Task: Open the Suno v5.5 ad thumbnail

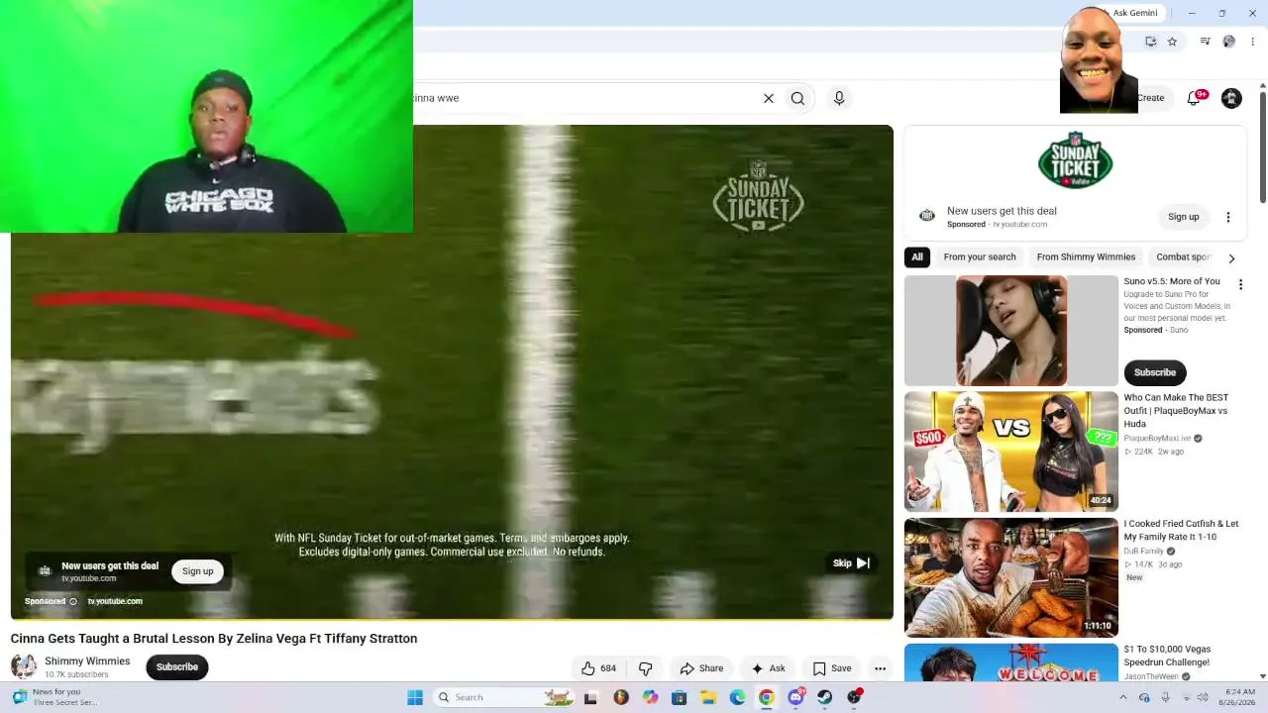Action: coord(1011,331)
